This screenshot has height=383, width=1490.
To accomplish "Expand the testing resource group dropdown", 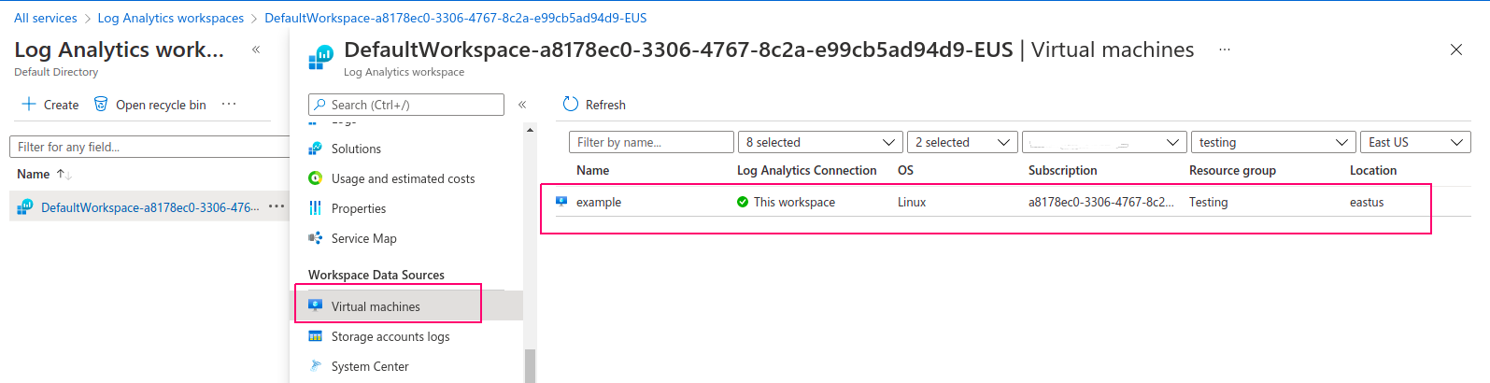I will (x=1272, y=142).
